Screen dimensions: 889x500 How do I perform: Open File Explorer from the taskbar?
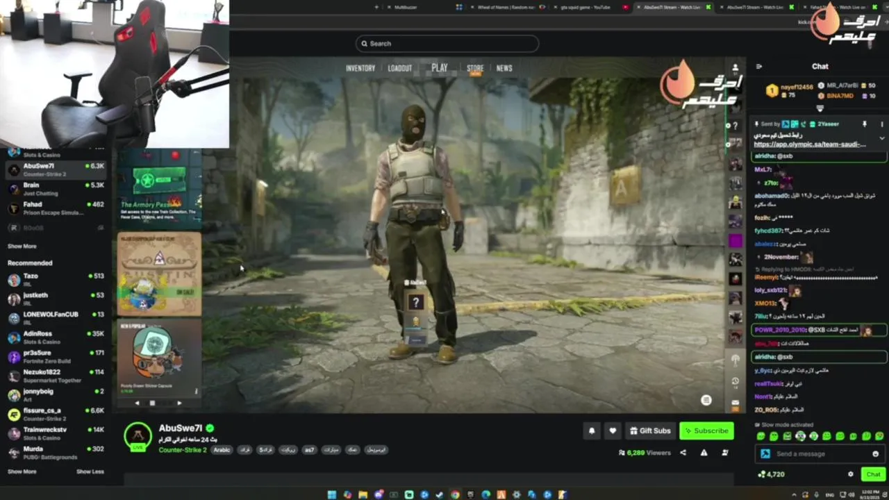(363, 494)
